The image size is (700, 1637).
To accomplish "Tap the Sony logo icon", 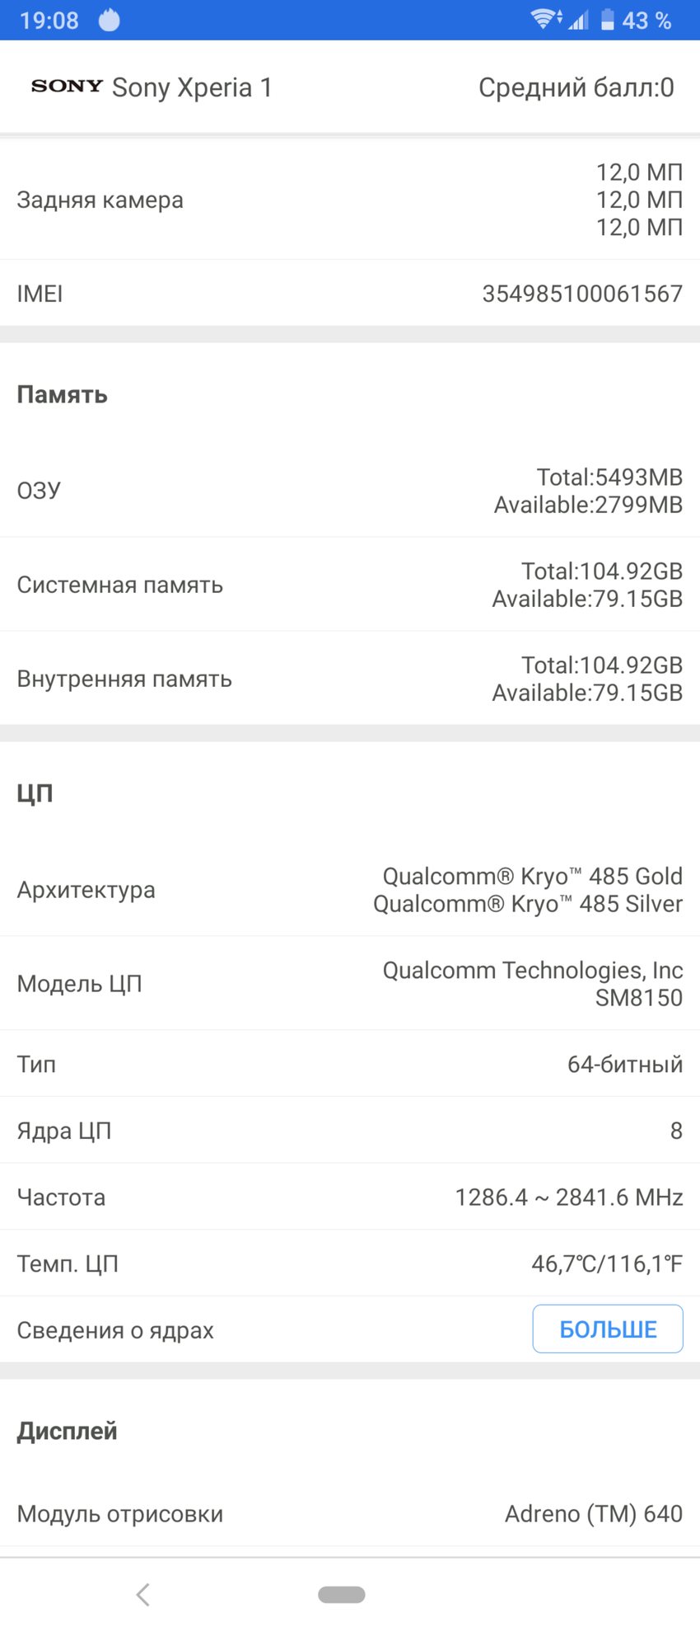I will (67, 87).
